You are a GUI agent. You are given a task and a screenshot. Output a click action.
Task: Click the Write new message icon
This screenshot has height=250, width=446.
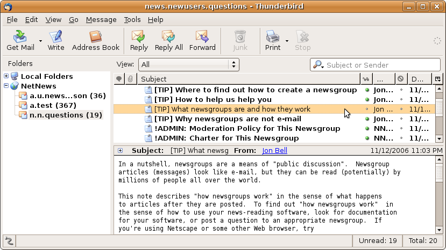56,37
